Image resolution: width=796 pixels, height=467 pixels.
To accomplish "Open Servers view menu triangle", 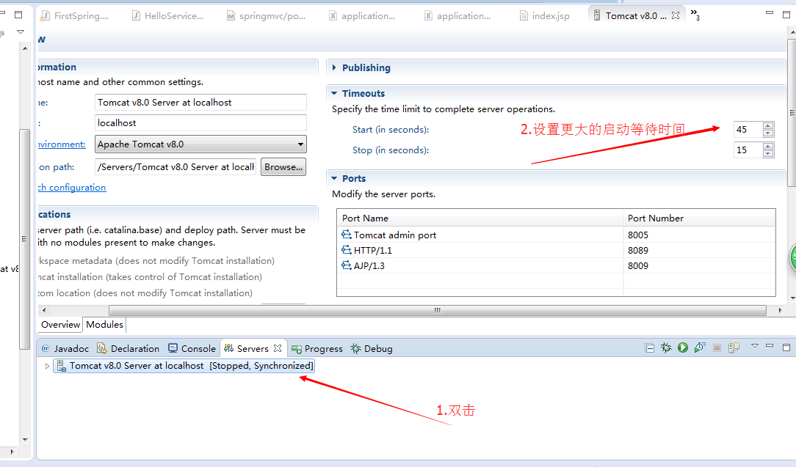I will point(755,346).
